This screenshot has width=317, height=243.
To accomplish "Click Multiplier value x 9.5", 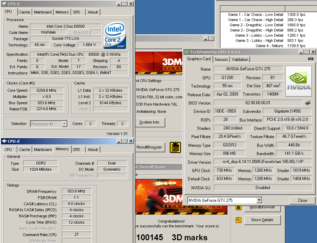I will coord(47,97).
